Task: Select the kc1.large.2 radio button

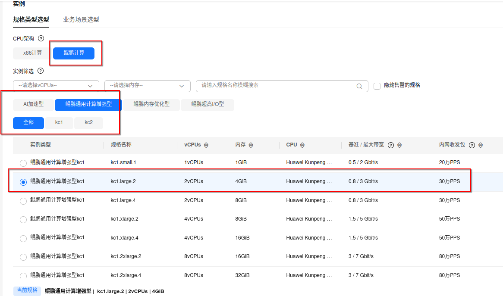Action: tap(23, 182)
